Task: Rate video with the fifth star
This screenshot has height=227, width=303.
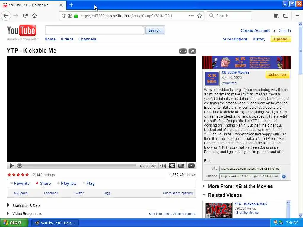Action: [x=27, y=175]
